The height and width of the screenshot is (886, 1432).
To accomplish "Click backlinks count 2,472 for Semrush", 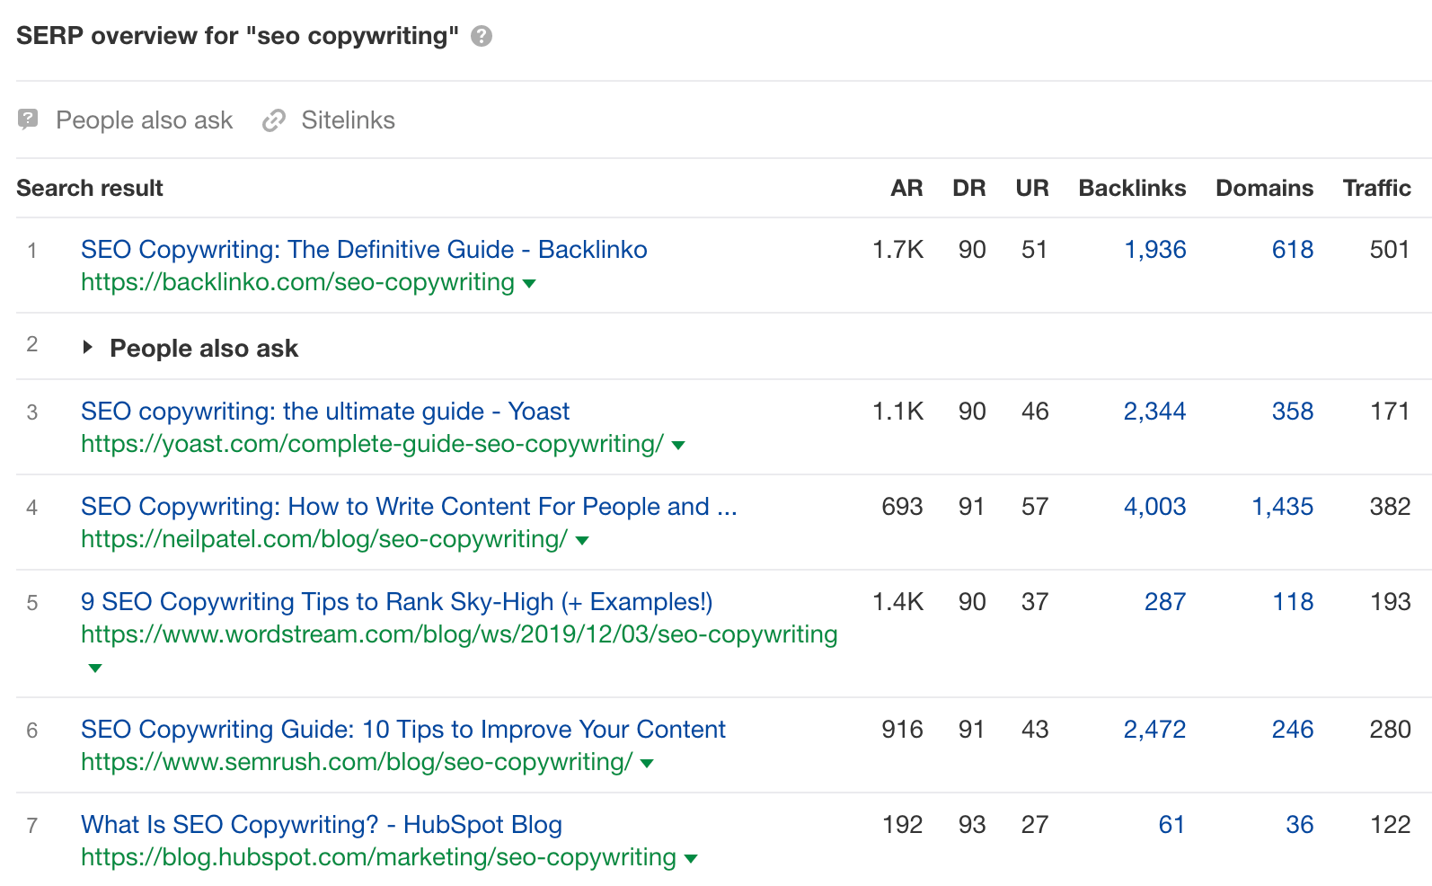I will pyautogui.click(x=1154, y=729).
